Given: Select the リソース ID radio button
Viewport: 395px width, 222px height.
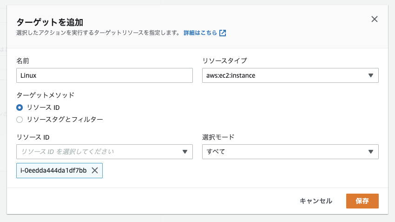Looking at the screenshot, I should click(20, 108).
